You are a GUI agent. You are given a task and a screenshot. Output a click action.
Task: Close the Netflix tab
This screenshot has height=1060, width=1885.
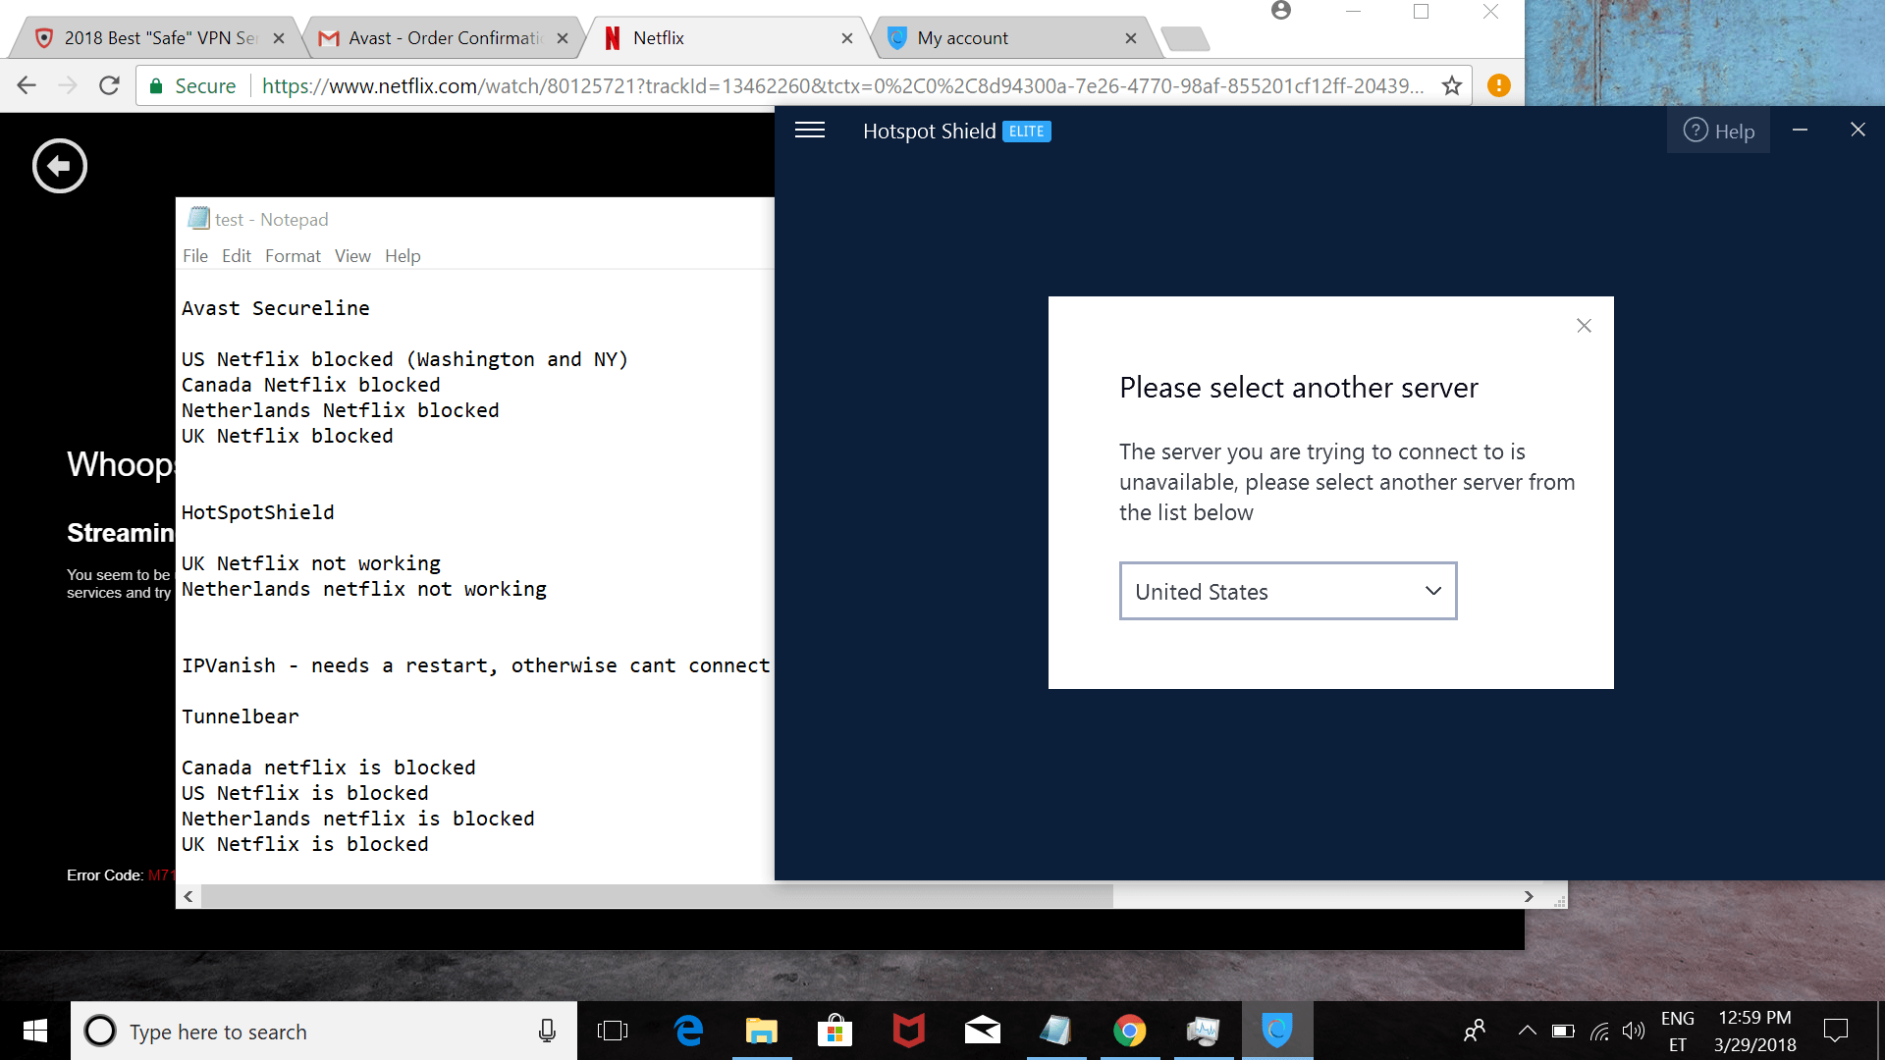click(x=847, y=38)
